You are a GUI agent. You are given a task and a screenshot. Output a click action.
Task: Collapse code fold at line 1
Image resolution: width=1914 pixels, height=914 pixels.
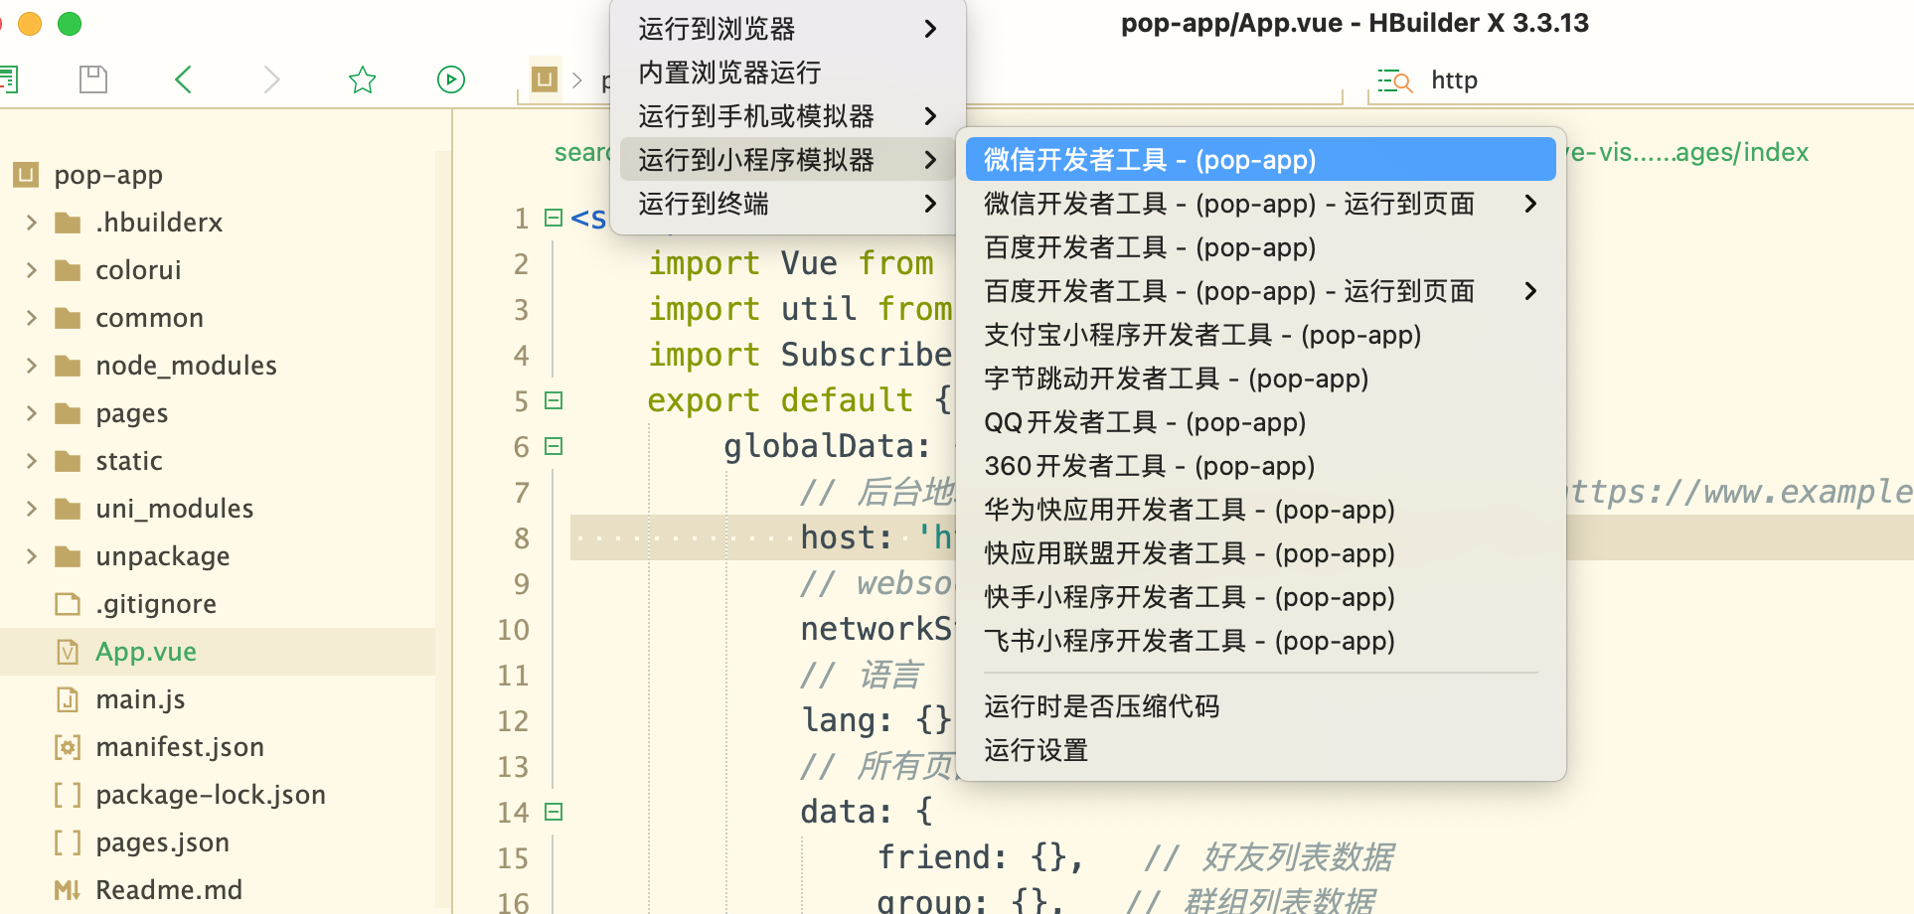tap(555, 218)
